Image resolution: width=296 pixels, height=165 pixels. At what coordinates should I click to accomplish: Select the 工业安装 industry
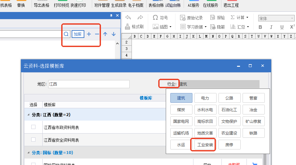coord(205,145)
